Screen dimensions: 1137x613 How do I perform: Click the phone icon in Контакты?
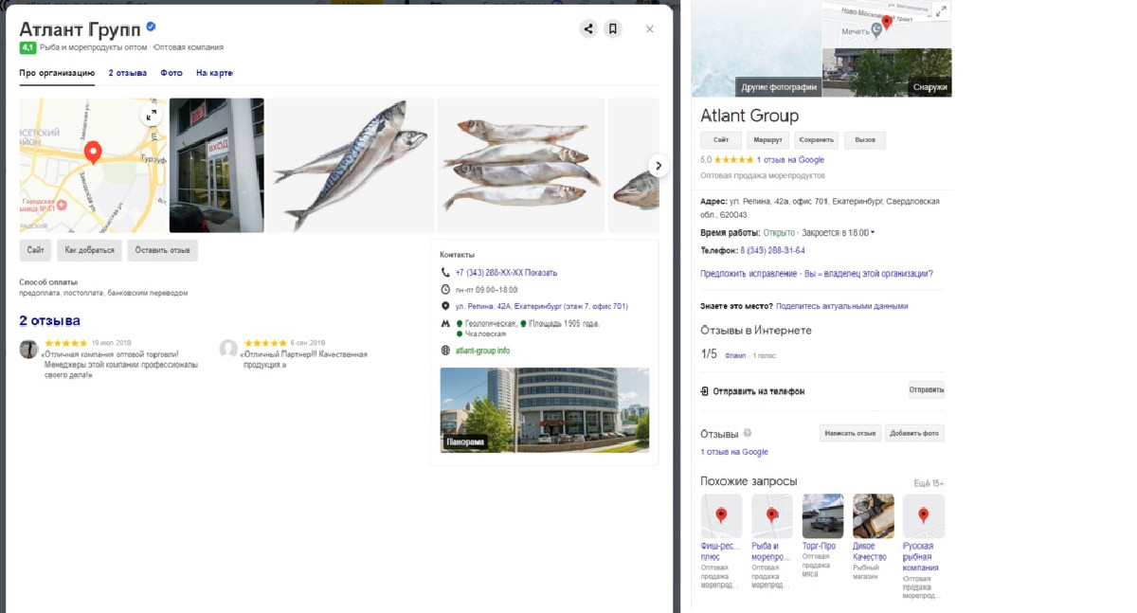(445, 273)
